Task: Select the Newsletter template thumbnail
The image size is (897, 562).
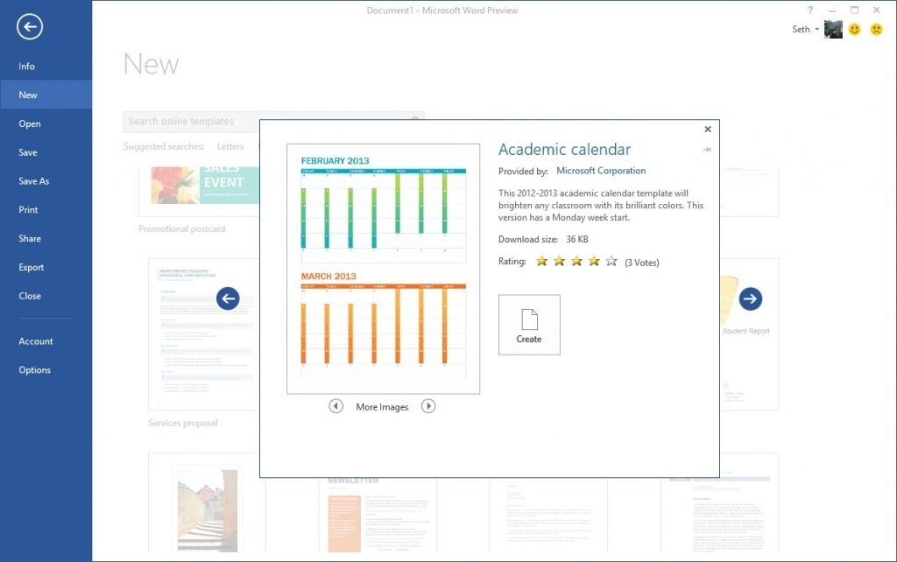Action: coord(378,515)
